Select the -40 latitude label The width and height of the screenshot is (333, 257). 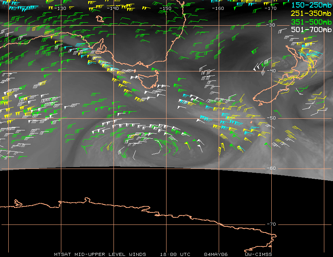tap(271, 71)
